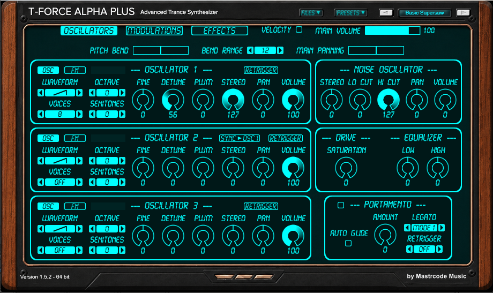Lower Oscillator 3 octave with left arrow
The height and width of the screenshot is (293, 493).
point(92,229)
